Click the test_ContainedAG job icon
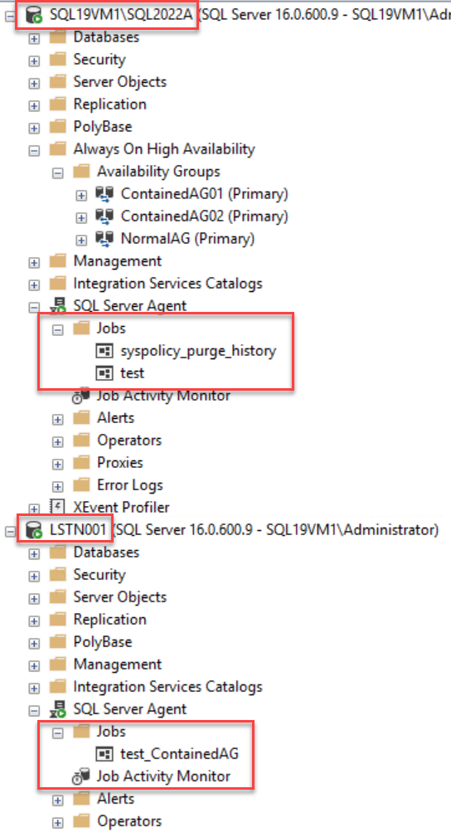The height and width of the screenshot is (832, 451). click(x=104, y=754)
